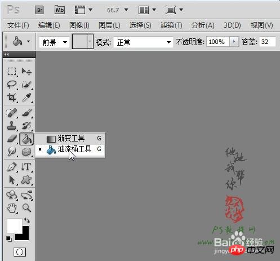Select the Pen tool

coord(12,167)
